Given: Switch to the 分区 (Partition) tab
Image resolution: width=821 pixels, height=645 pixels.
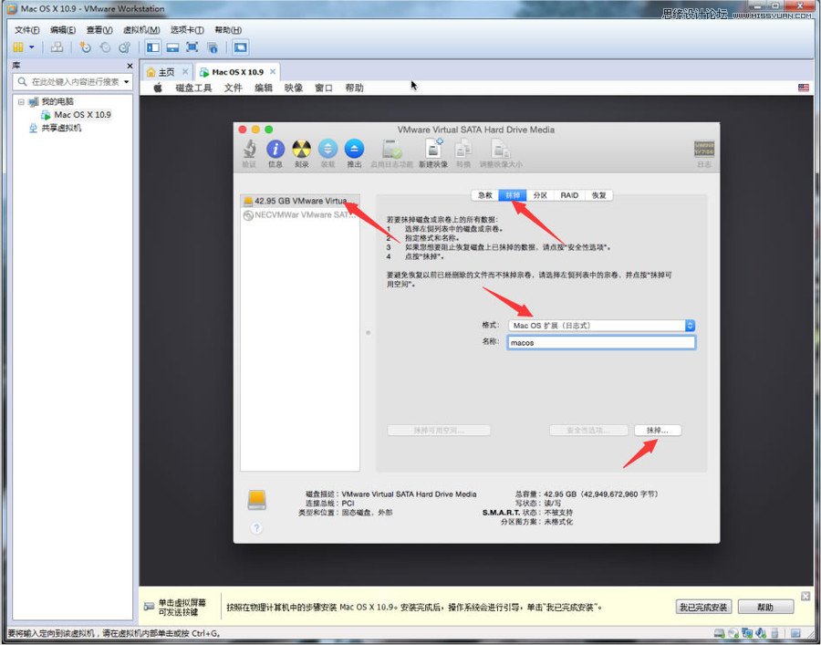Looking at the screenshot, I should 539,194.
